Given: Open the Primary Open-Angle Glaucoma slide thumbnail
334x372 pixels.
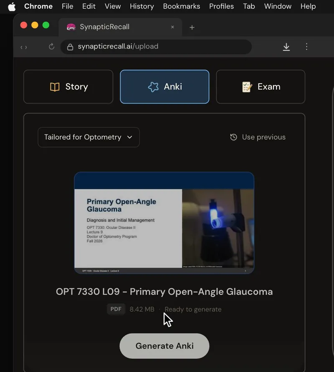Looking at the screenshot, I should click(x=164, y=223).
